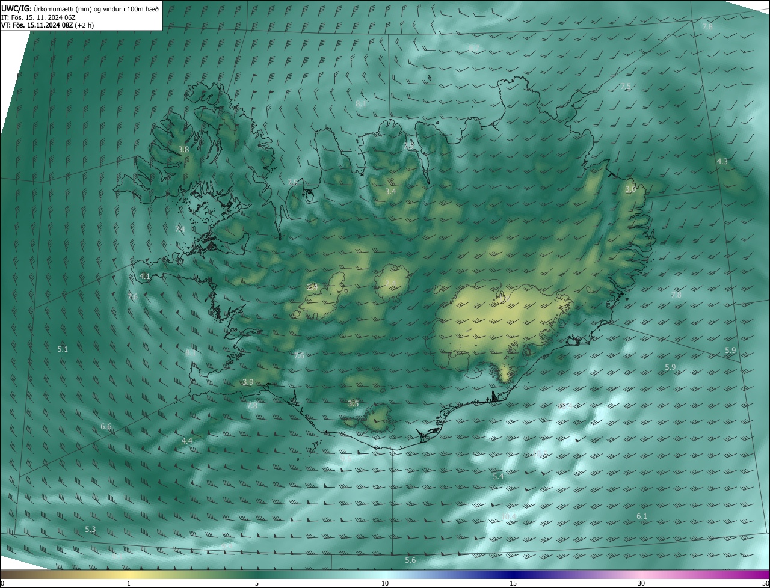770x588 pixels.
Task: Click the 8.1 value north of Iceland
Action: [361, 103]
